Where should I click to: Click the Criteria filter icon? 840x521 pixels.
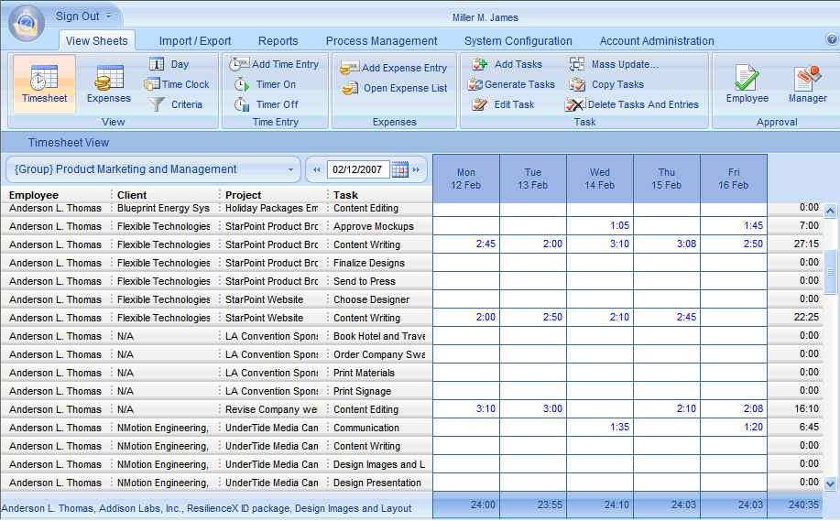(156, 104)
